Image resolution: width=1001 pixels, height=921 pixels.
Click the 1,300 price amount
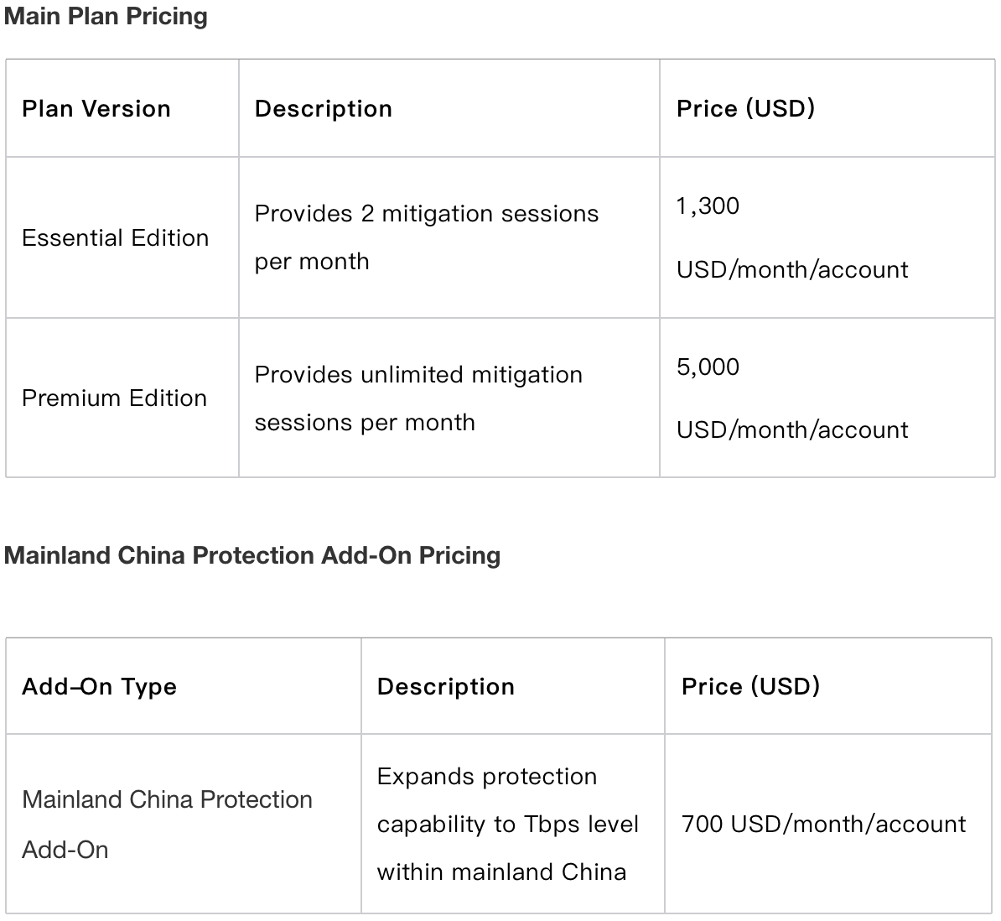coord(708,206)
